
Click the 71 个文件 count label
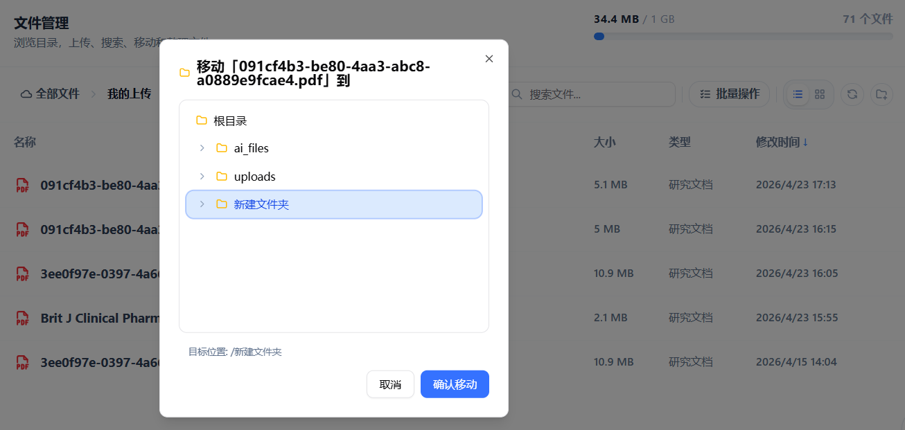pos(868,19)
